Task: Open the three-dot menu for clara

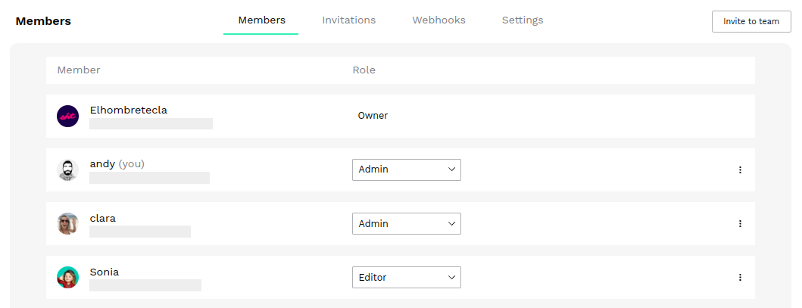Action: (x=740, y=224)
